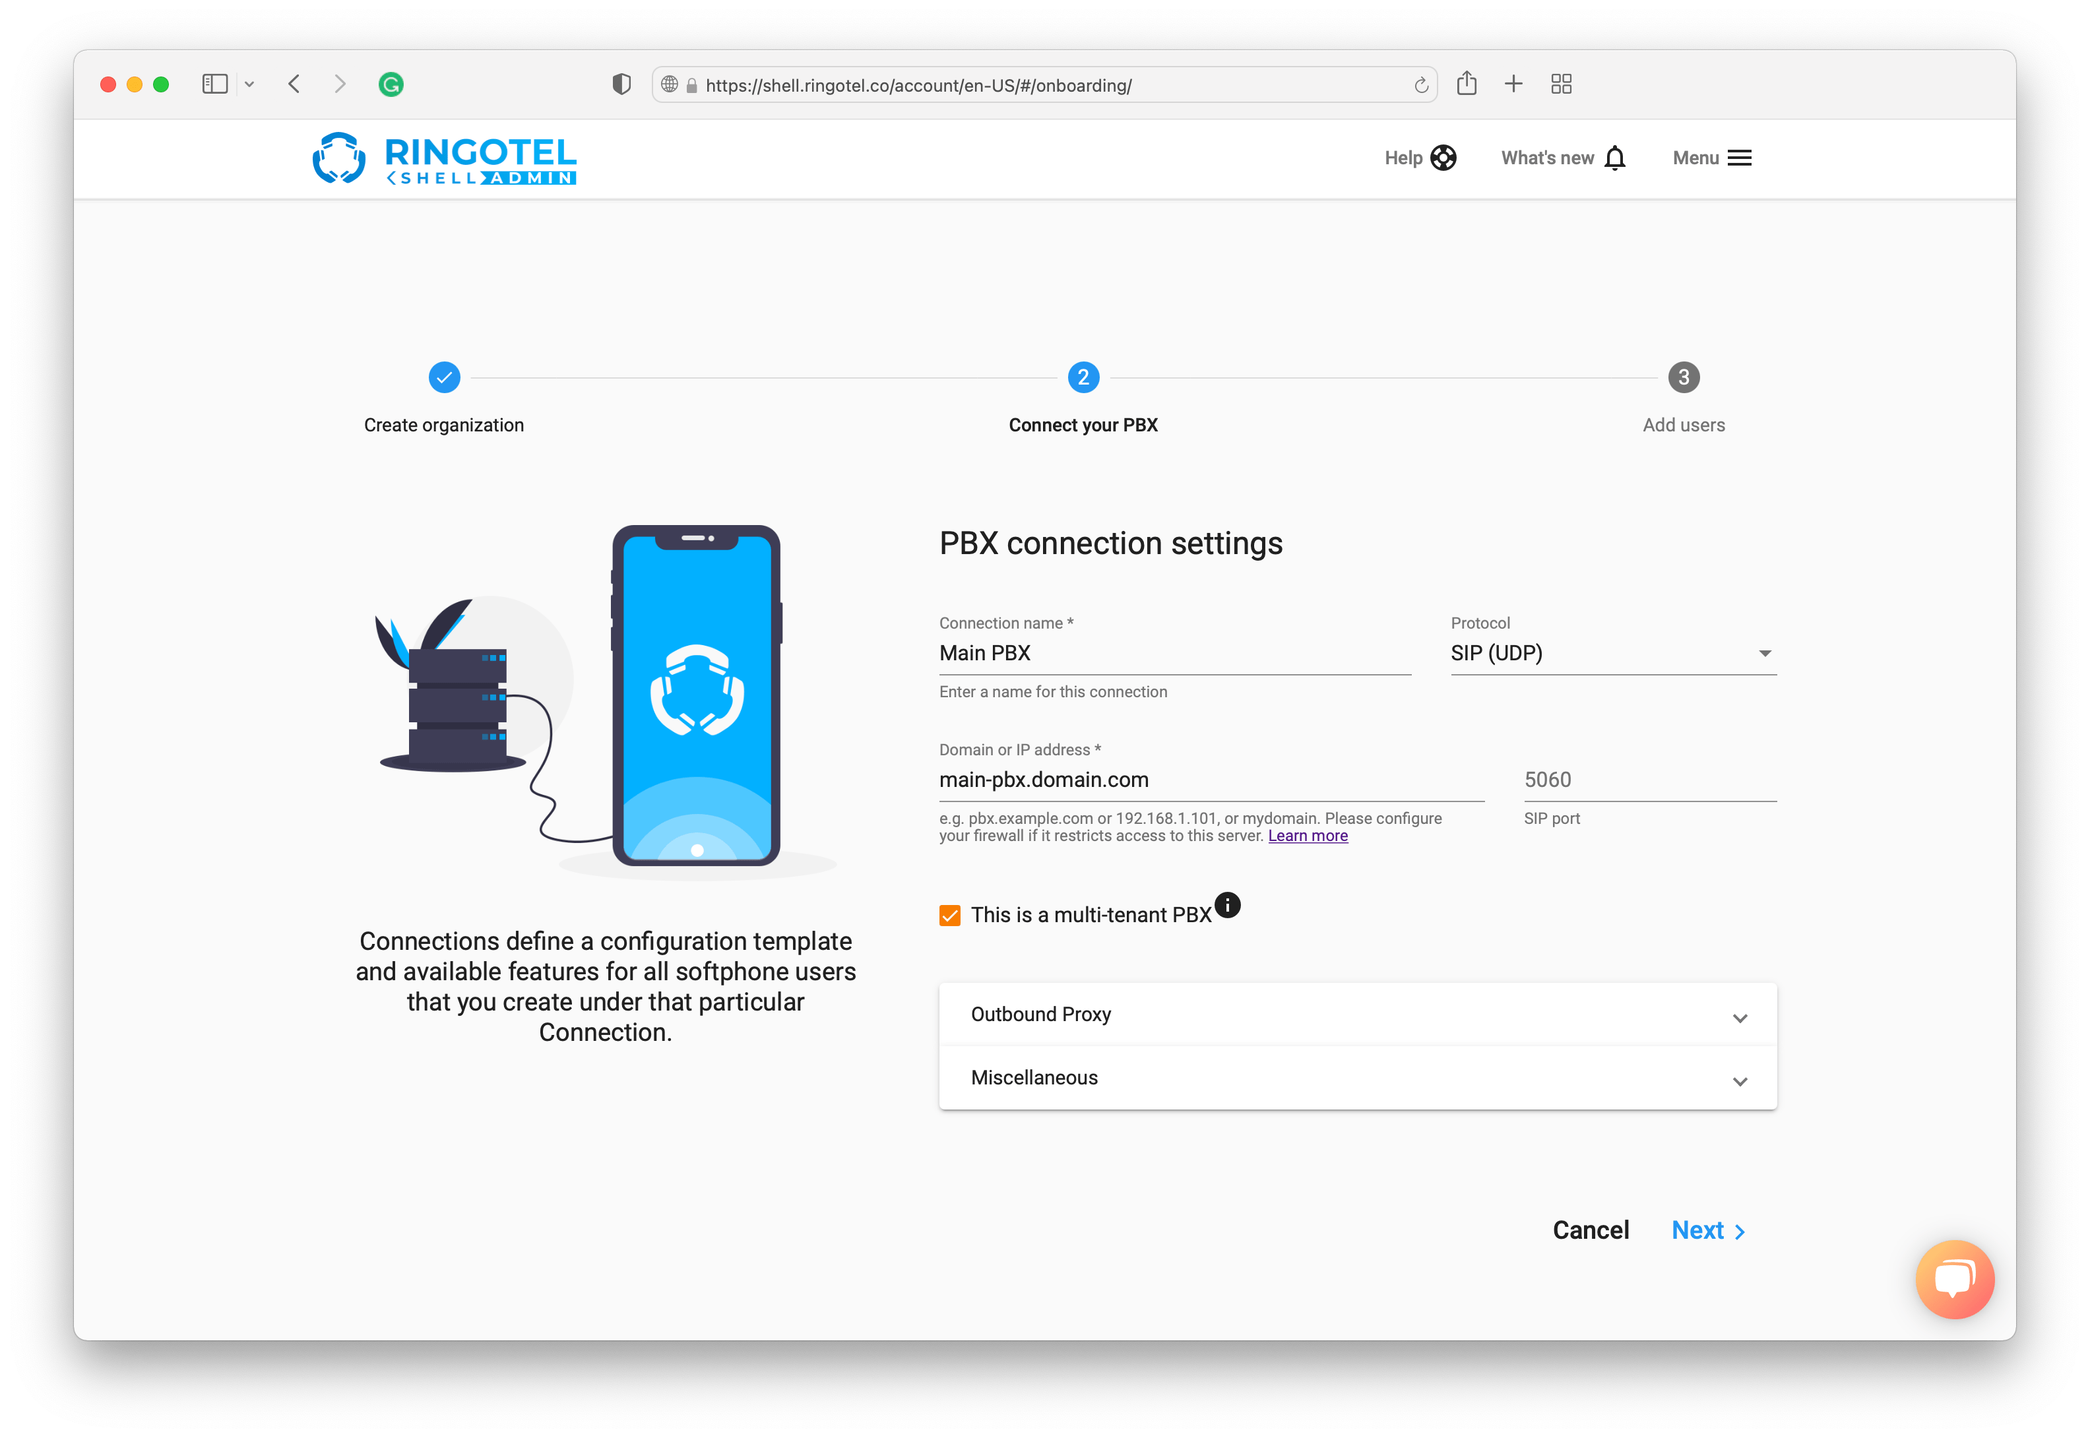The width and height of the screenshot is (2090, 1438).
Task: Uncheck the multi-tenant PBX checkbox
Action: pyautogui.click(x=949, y=916)
